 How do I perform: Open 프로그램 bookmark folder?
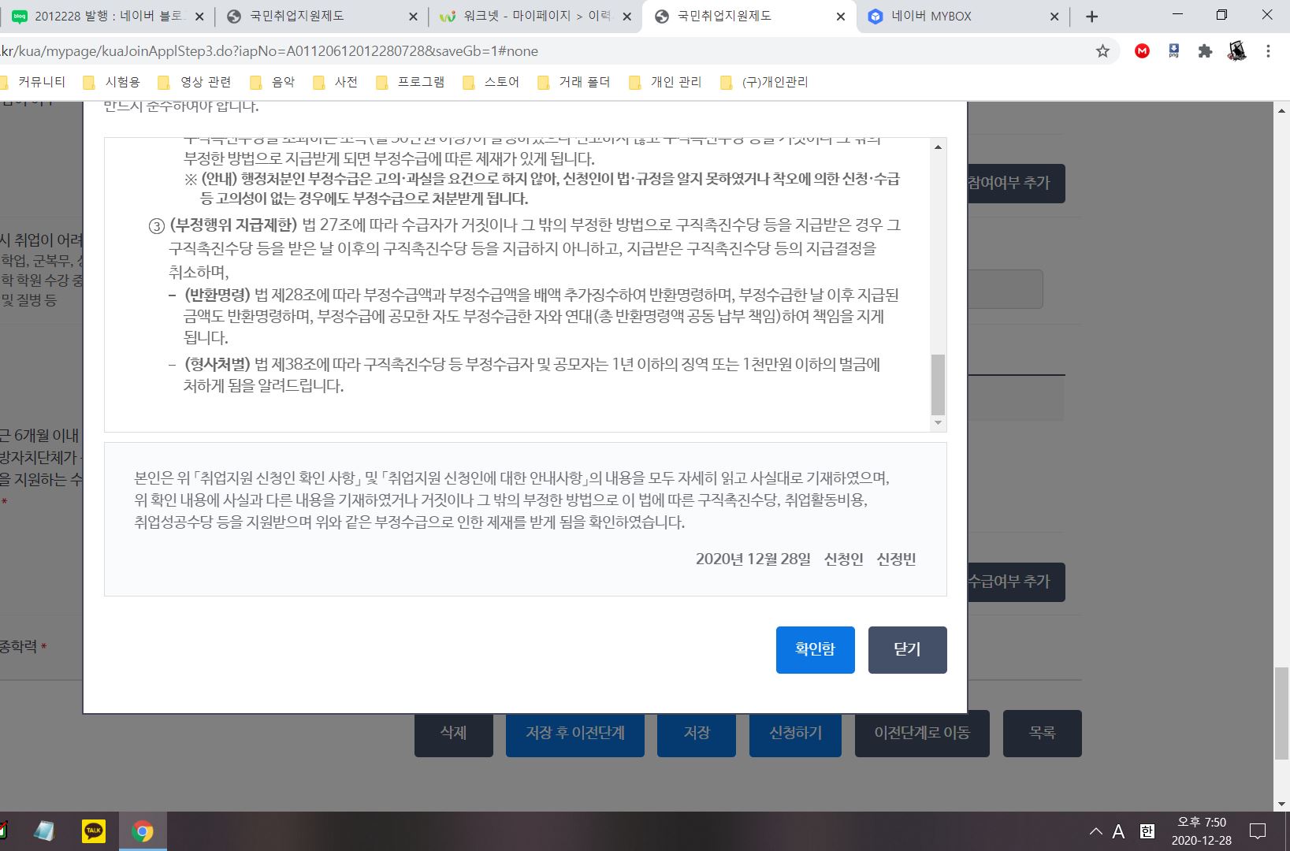pyautogui.click(x=411, y=82)
